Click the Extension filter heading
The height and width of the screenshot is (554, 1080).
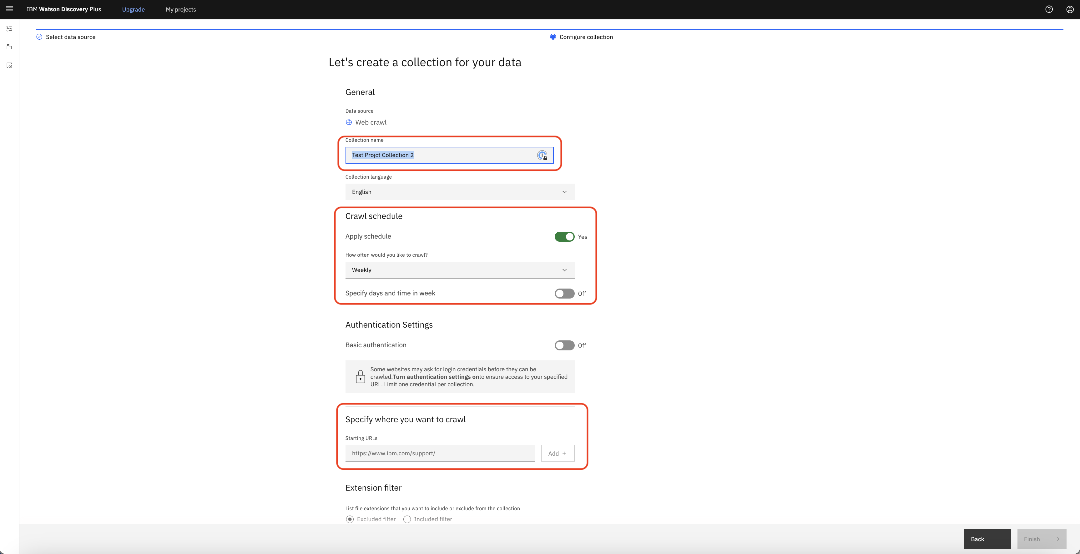[x=374, y=488]
